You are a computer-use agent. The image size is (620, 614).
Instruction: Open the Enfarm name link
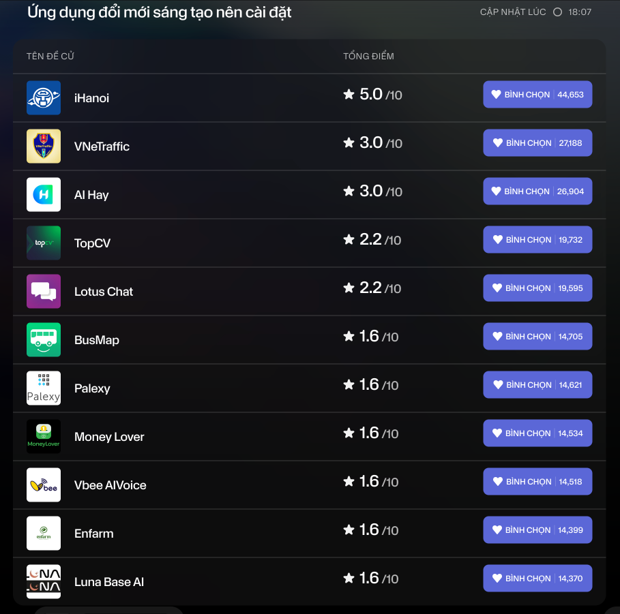[x=93, y=534]
